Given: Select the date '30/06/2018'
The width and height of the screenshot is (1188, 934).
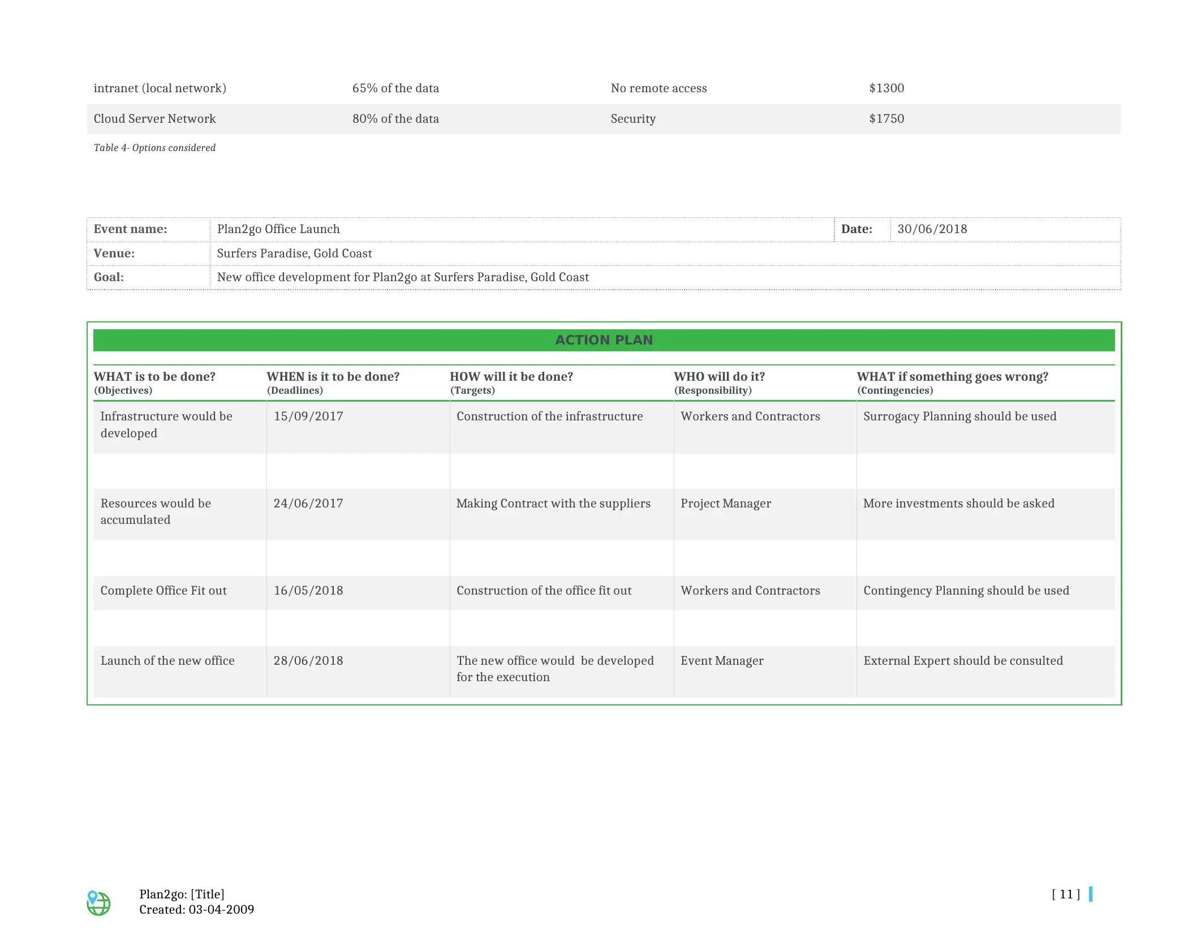Looking at the screenshot, I should pyautogui.click(x=932, y=229).
